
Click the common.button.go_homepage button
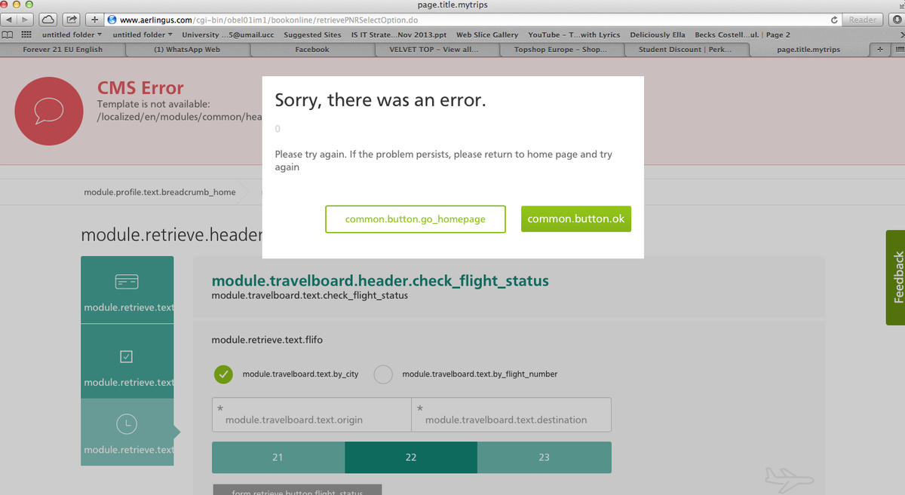tap(416, 219)
